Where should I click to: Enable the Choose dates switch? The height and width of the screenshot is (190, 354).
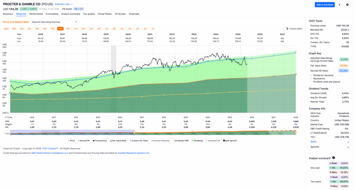click(286, 29)
